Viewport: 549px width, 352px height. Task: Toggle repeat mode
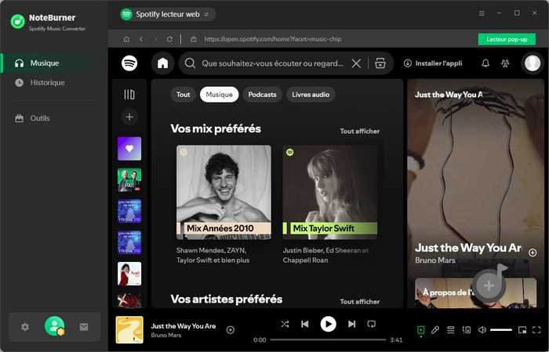pos(372,324)
